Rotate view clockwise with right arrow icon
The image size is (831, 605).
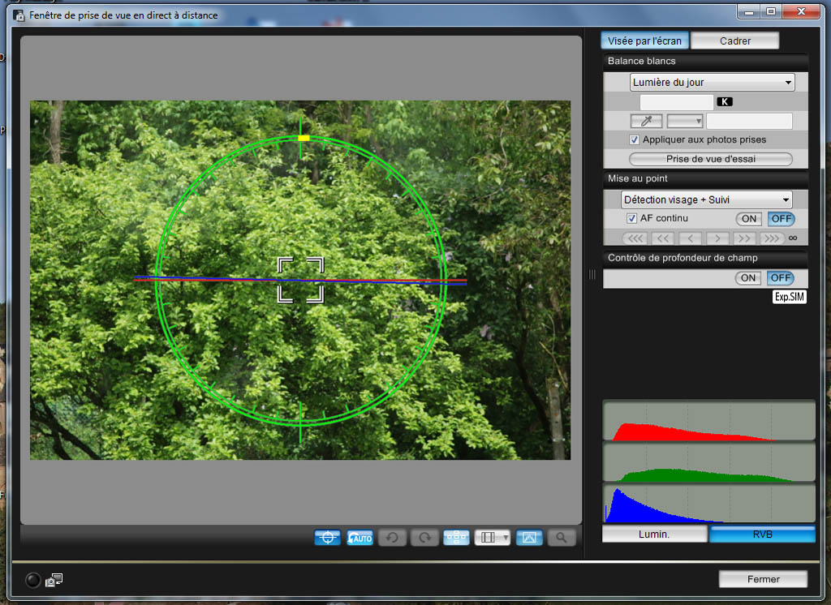point(424,538)
